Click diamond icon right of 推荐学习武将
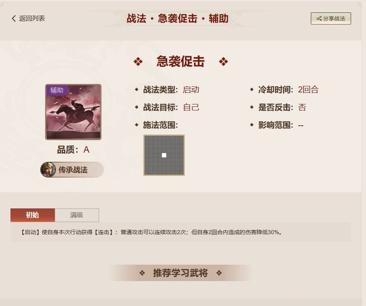 pos(219,273)
